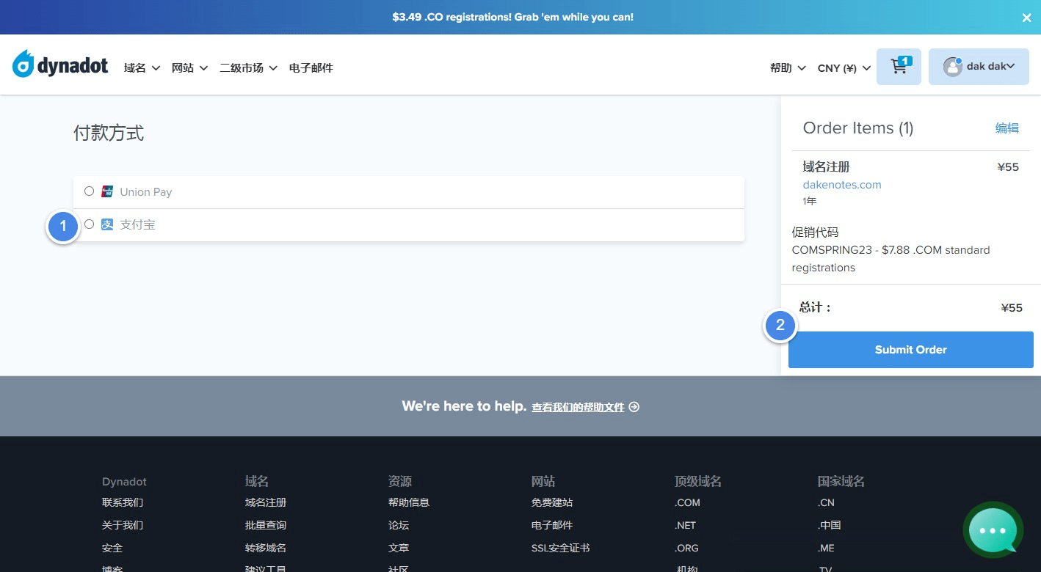Open the dakenotes.com domain link
Screen dimensions: 1041x572
841,185
